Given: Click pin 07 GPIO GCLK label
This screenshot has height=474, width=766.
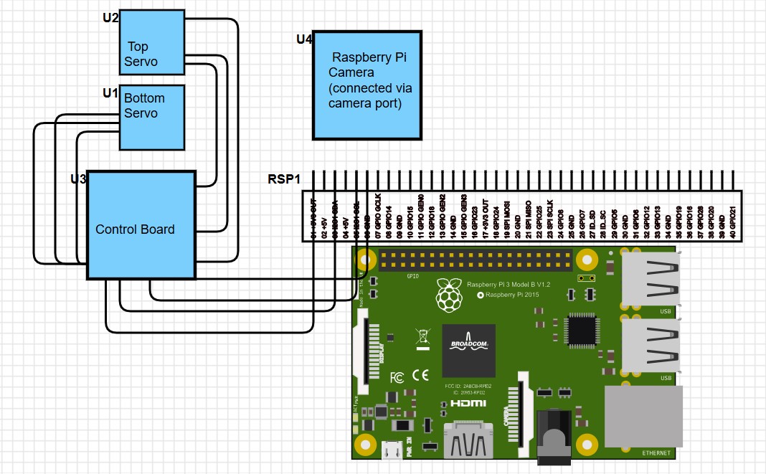Looking at the screenshot, I should [378, 216].
